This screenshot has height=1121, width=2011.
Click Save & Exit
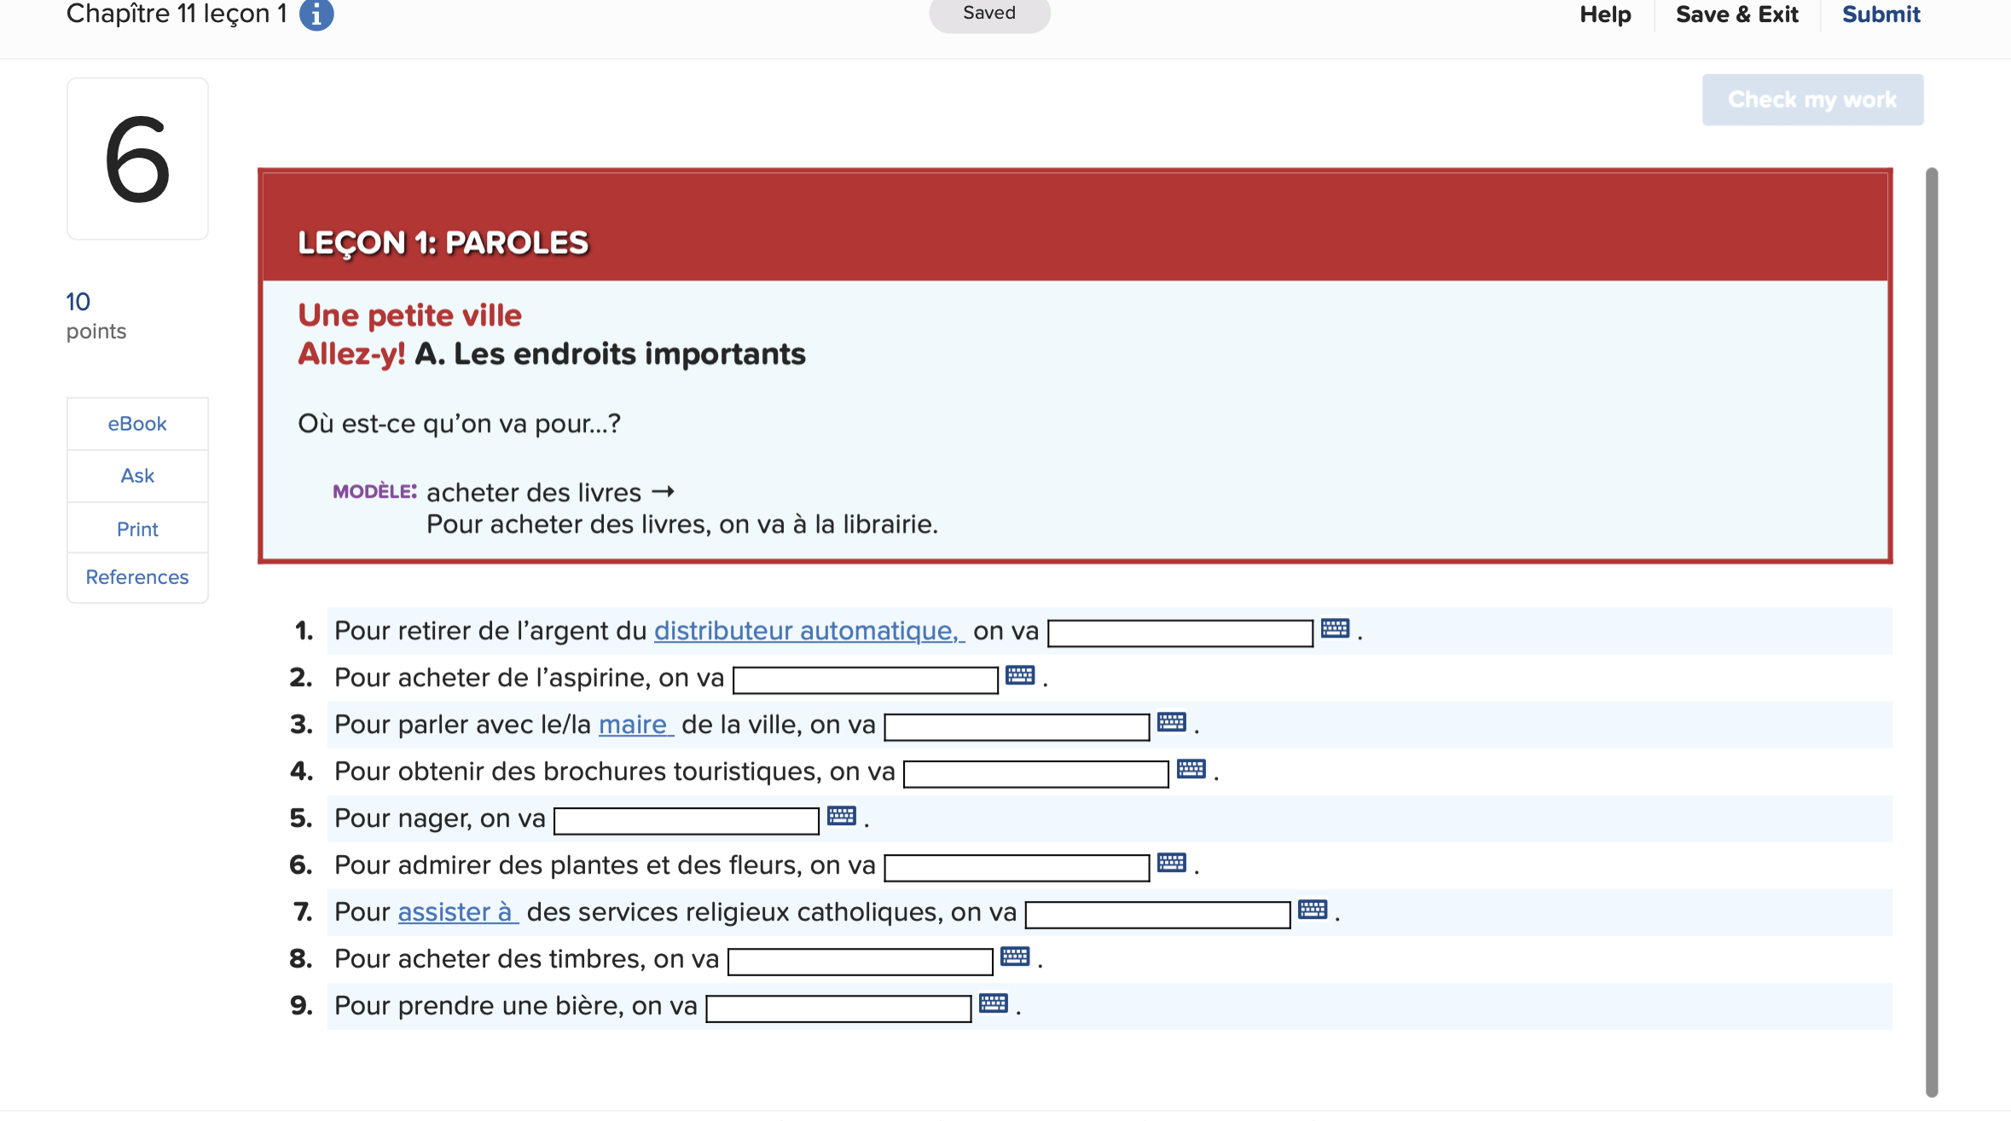pyautogui.click(x=1737, y=14)
